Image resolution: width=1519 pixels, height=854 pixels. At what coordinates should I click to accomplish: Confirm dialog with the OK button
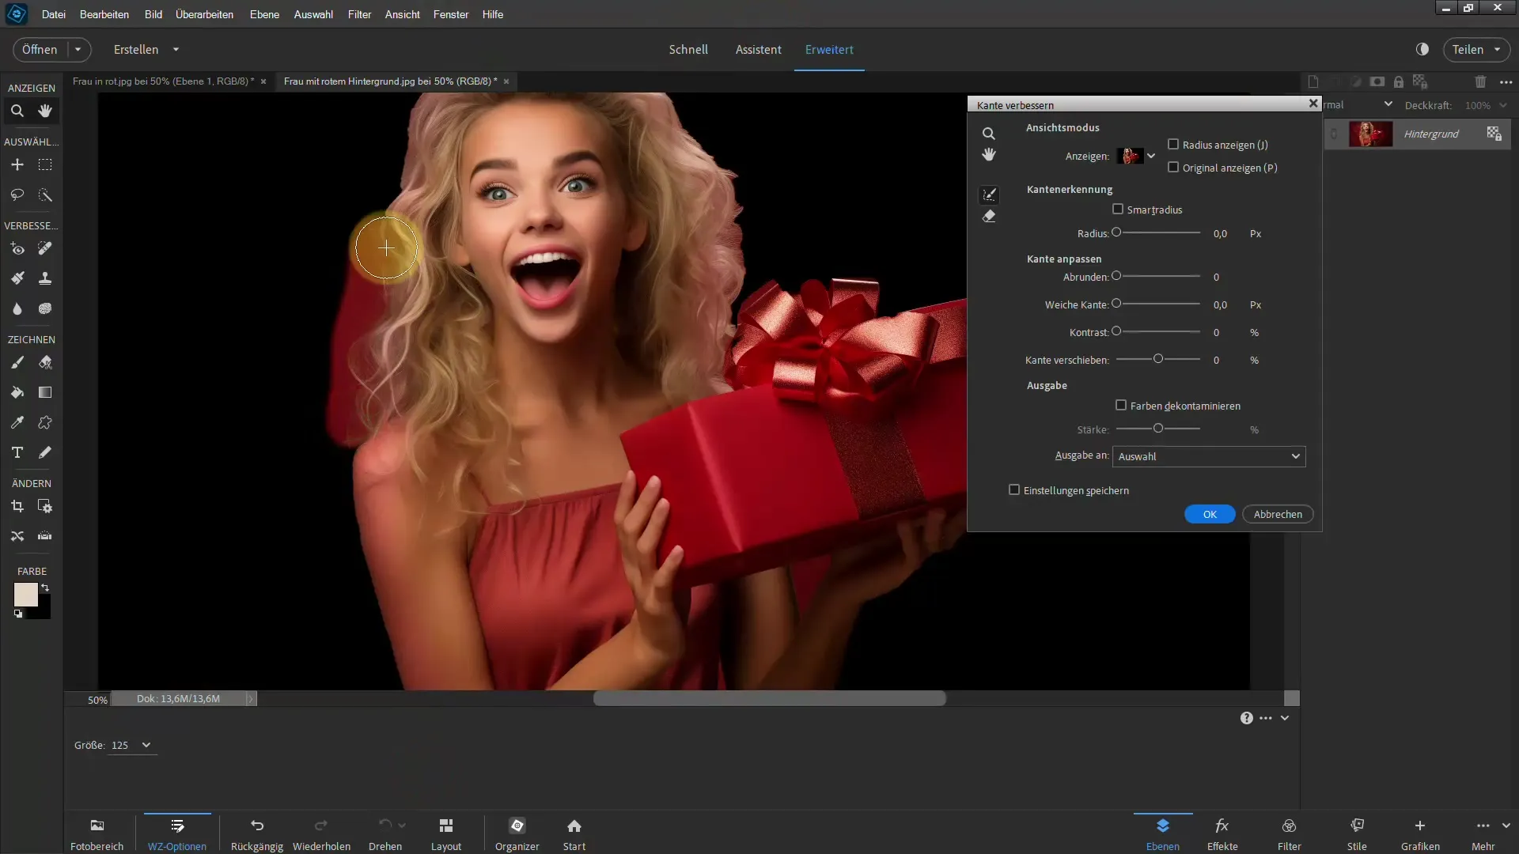pyautogui.click(x=1210, y=514)
